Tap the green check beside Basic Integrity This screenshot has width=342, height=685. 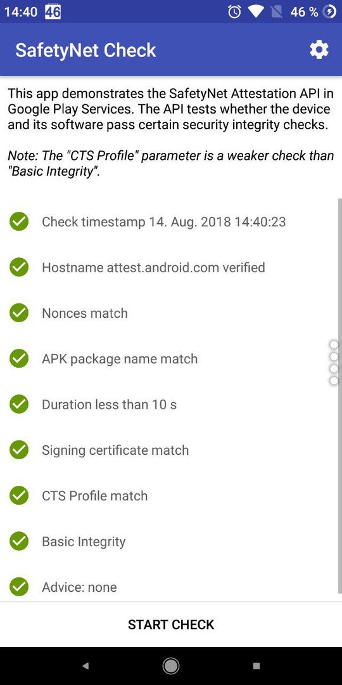pos(19,541)
